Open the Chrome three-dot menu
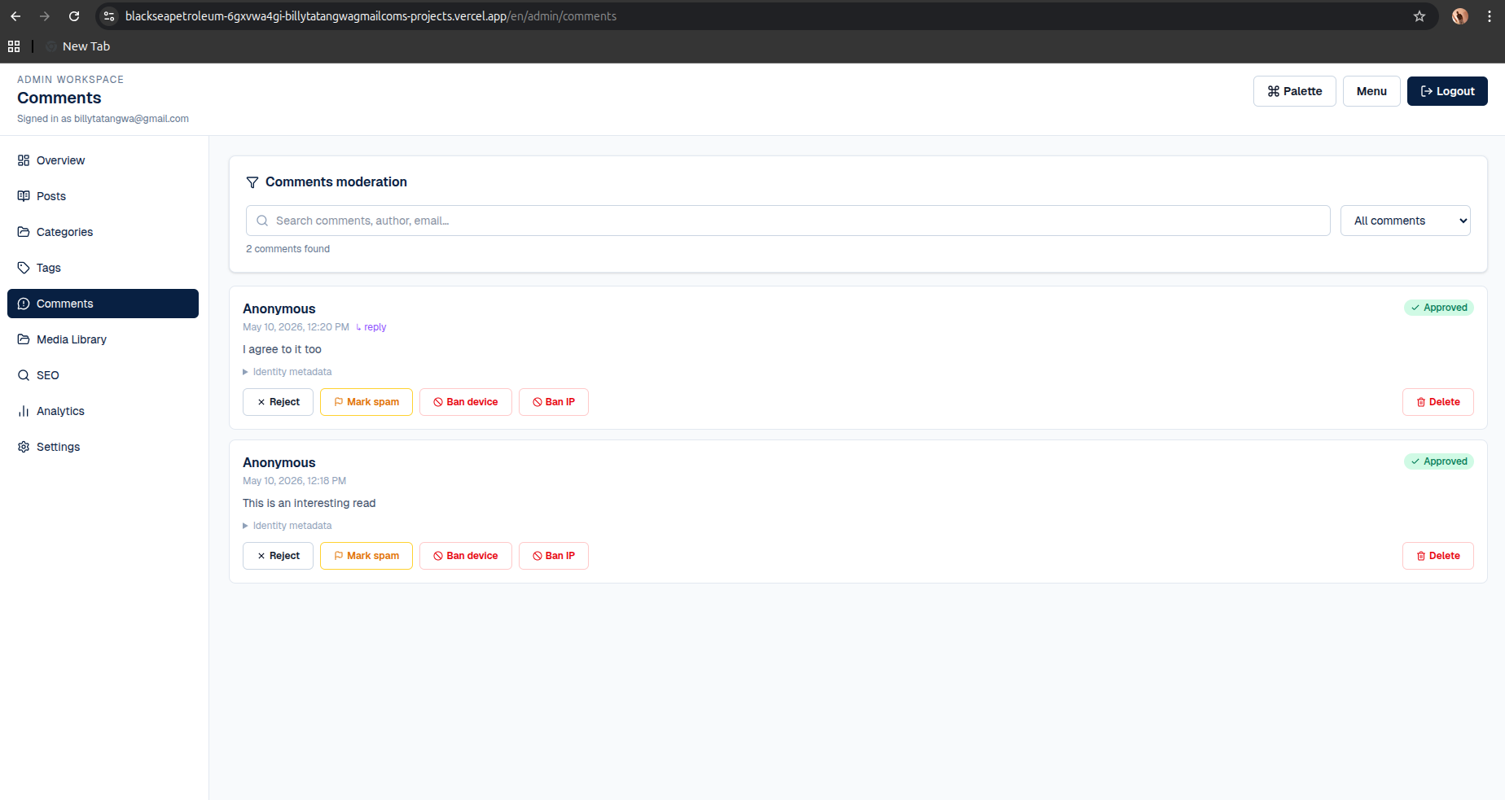Image resolution: width=1505 pixels, height=800 pixels. 1490,16
